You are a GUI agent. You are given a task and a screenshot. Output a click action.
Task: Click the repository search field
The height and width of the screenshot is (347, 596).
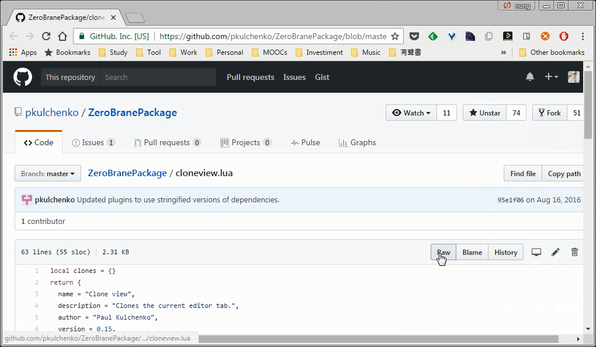[x=158, y=77]
